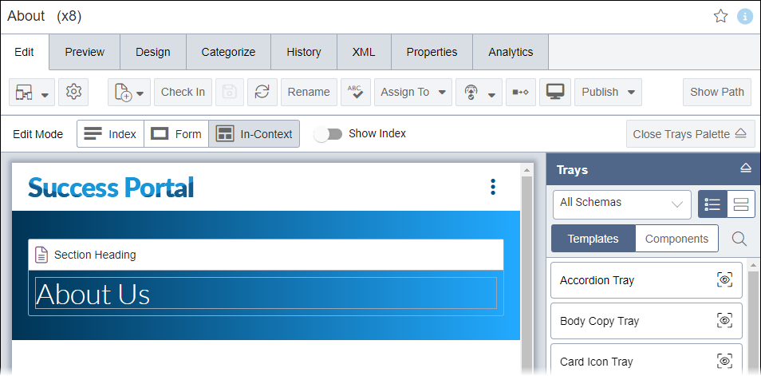Run the ABC spell check icon
Viewport: 761px width, 376px height.
click(356, 92)
